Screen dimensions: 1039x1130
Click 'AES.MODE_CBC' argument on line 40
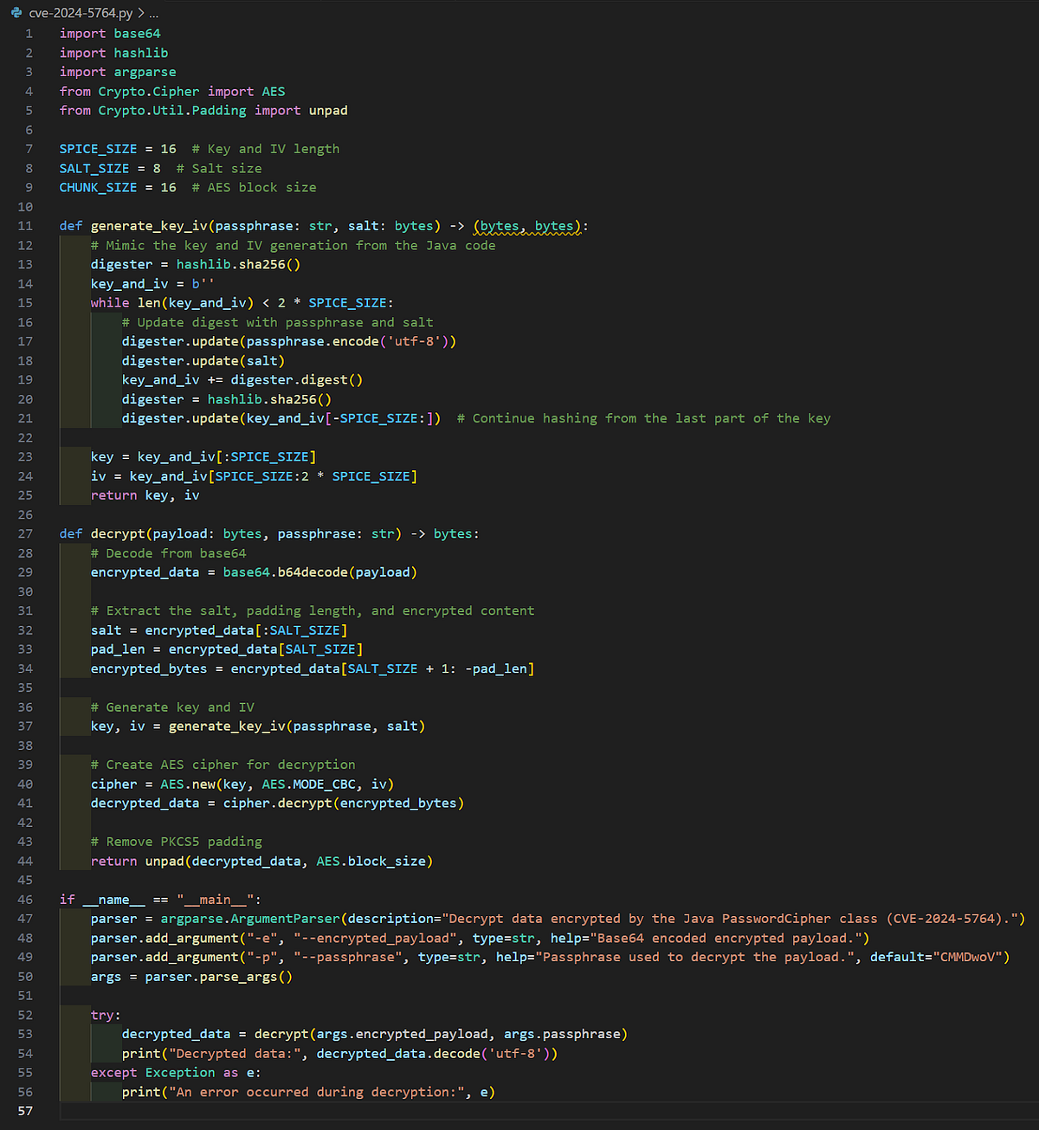point(308,785)
